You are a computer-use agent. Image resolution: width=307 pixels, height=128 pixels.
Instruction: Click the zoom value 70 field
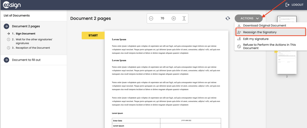pyautogui.click(x=162, y=18)
